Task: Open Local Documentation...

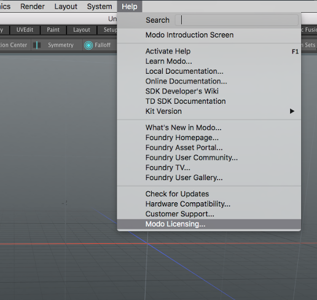Action: [209, 71]
